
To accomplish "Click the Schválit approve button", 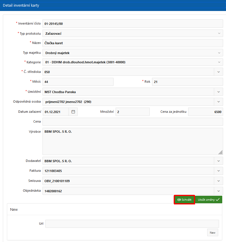I will (184, 200).
